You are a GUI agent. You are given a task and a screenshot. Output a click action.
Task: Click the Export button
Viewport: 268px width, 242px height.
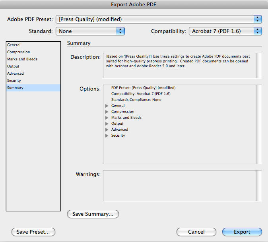pos(242,232)
